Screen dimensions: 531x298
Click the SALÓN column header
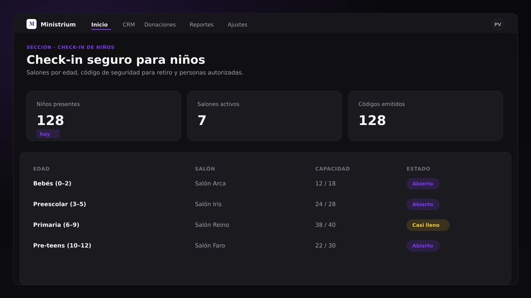pyautogui.click(x=205, y=169)
